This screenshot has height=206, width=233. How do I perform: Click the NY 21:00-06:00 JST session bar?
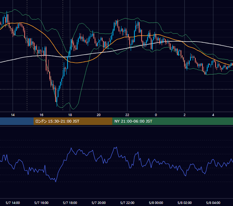172,121
